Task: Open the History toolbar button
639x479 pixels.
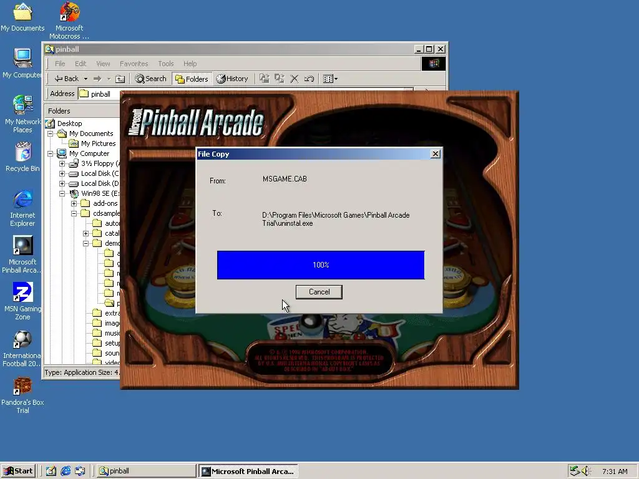Action: click(232, 79)
